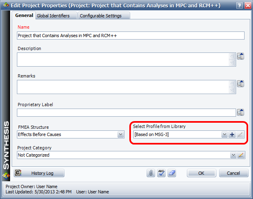Click the eraser clear icon
The image size is (253, 199).
pos(172,173)
